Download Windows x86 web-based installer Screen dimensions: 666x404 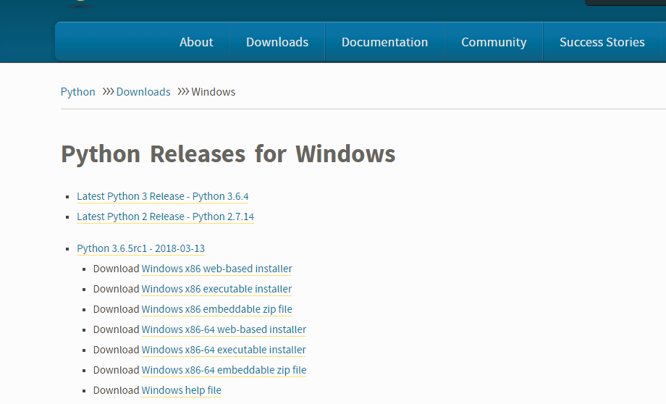pos(216,269)
